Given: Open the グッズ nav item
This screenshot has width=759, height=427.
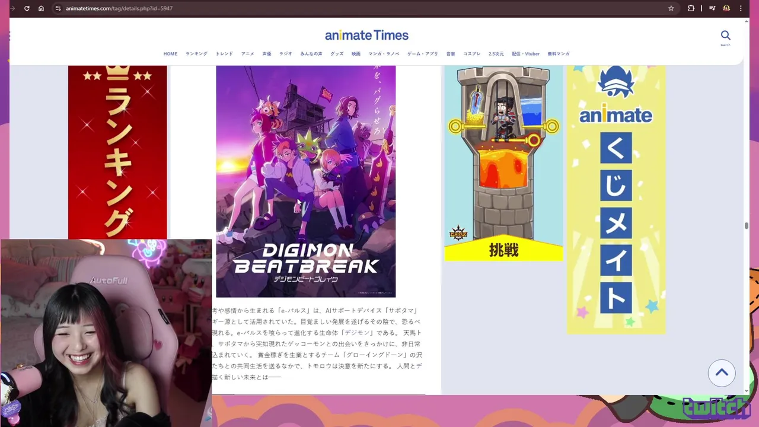Looking at the screenshot, I should 337,54.
